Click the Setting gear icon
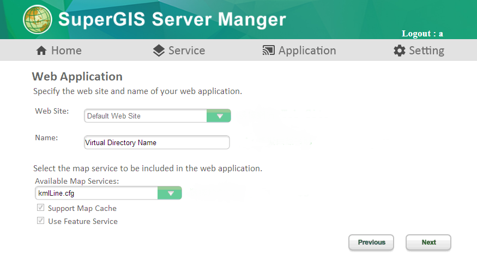The image size is (477, 262). [x=400, y=51]
